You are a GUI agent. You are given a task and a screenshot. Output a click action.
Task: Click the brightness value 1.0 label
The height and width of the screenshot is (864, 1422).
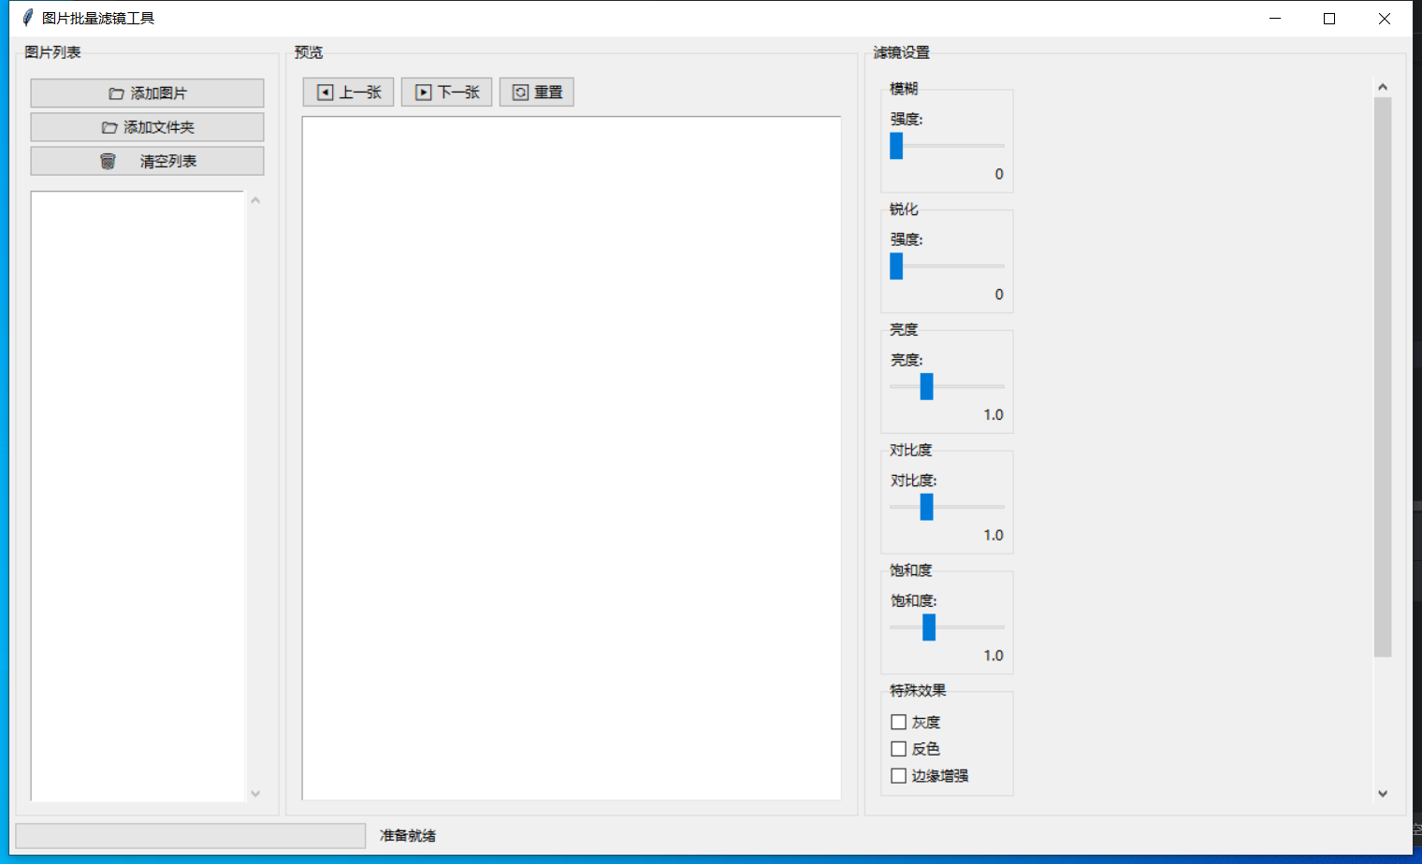[994, 414]
